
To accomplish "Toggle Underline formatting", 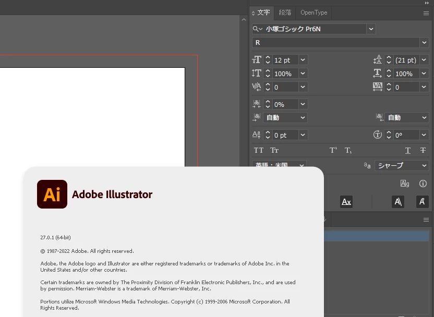I will tap(408, 150).
